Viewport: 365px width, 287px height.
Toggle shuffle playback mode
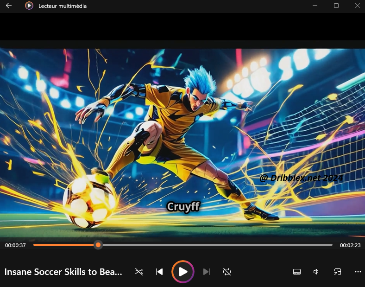(x=139, y=272)
